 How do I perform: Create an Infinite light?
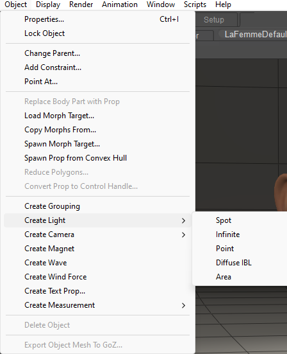pyautogui.click(x=240, y=235)
